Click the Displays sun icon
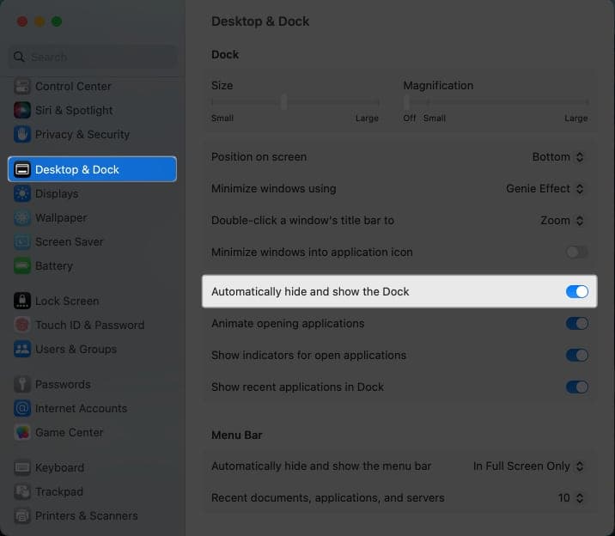The image size is (615, 536). tap(22, 193)
